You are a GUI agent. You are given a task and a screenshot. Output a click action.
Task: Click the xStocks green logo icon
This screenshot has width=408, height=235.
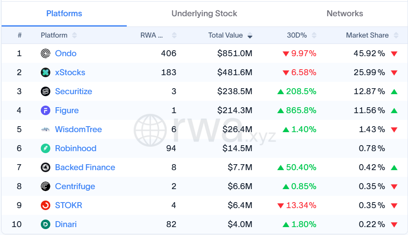(x=46, y=72)
